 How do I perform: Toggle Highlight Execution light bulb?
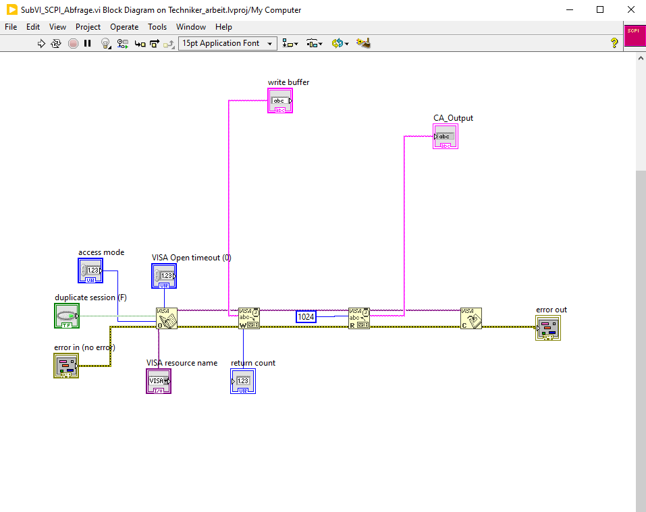[106, 43]
